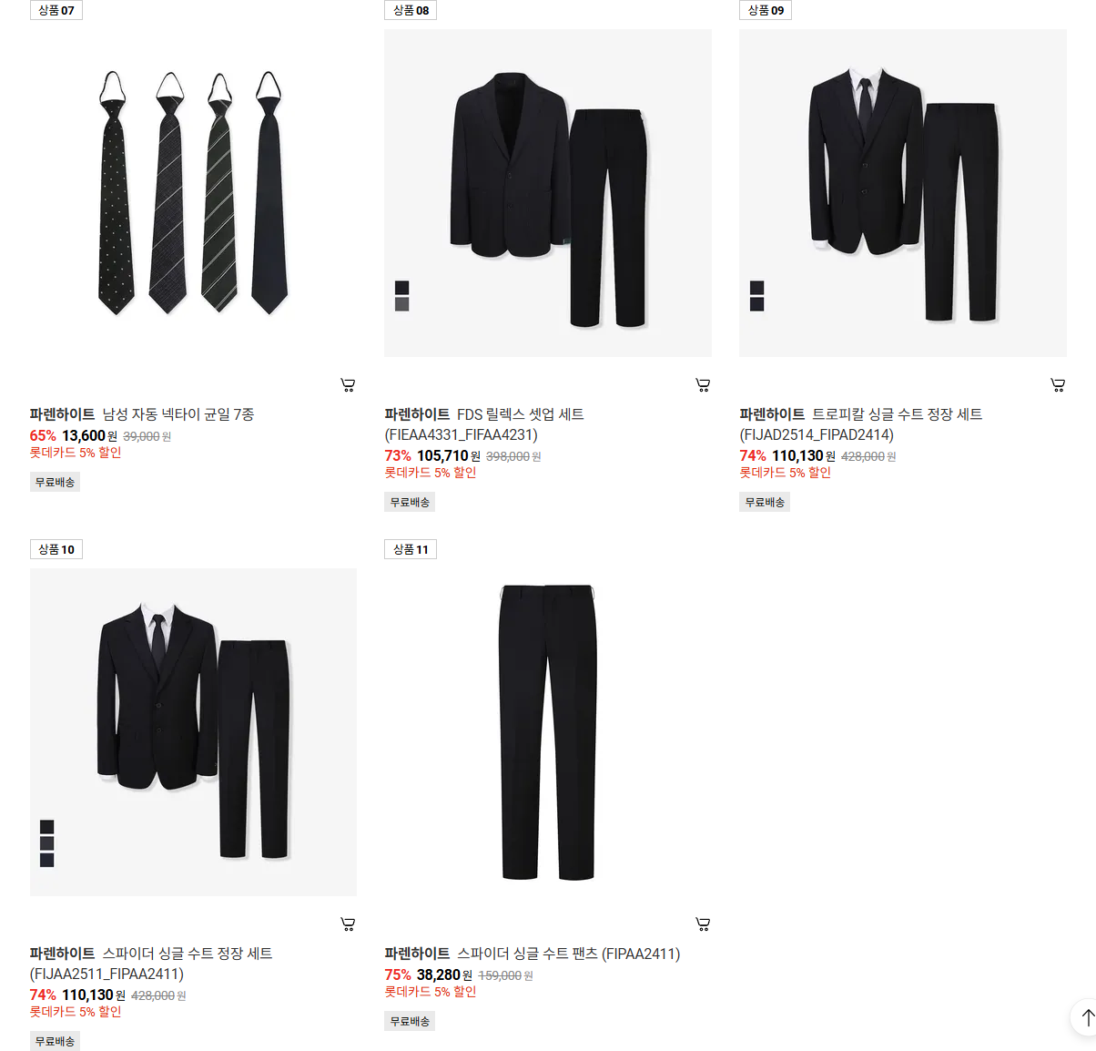Open 스파이더 싱글 수트 팬츠 image
This screenshot has height=1051, width=1096.
point(548,732)
